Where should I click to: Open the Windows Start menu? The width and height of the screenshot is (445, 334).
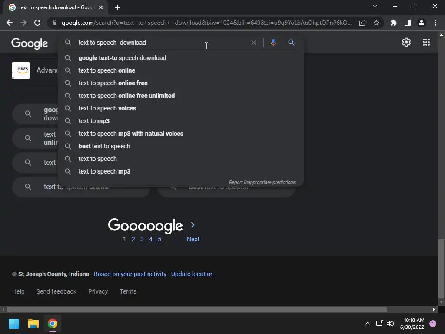coord(14,324)
